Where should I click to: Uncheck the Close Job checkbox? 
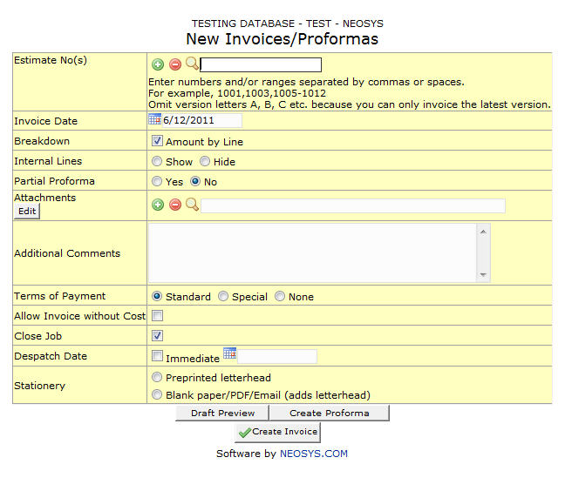[157, 336]
